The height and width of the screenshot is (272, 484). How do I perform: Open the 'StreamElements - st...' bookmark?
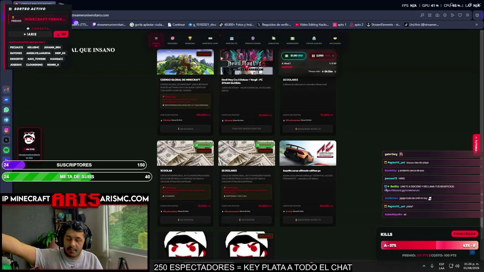point(383,25)
